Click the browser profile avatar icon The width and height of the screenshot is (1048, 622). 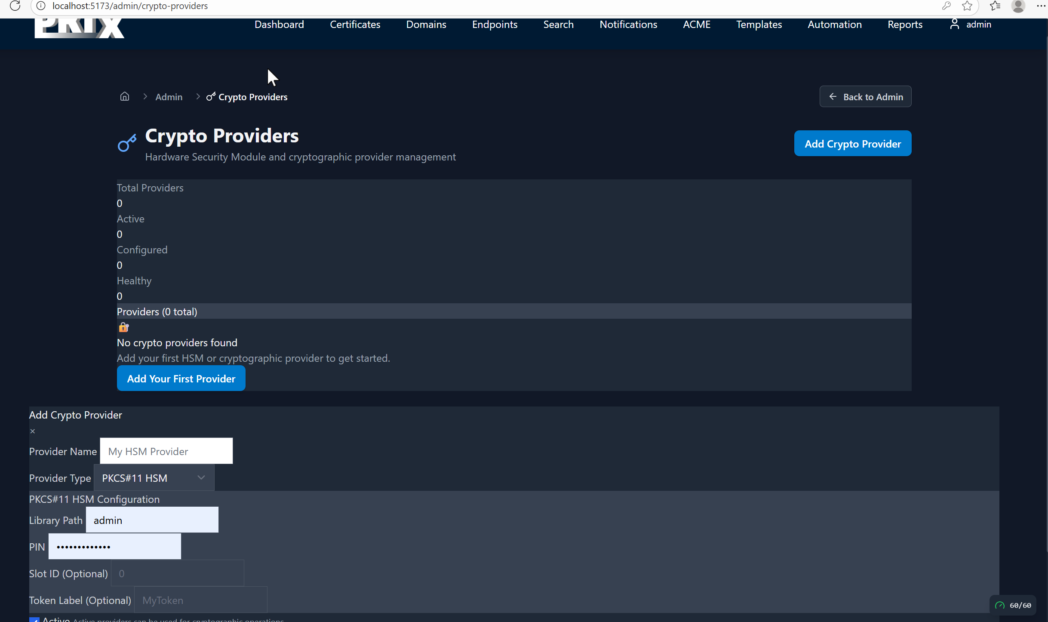pos(1018,6)
